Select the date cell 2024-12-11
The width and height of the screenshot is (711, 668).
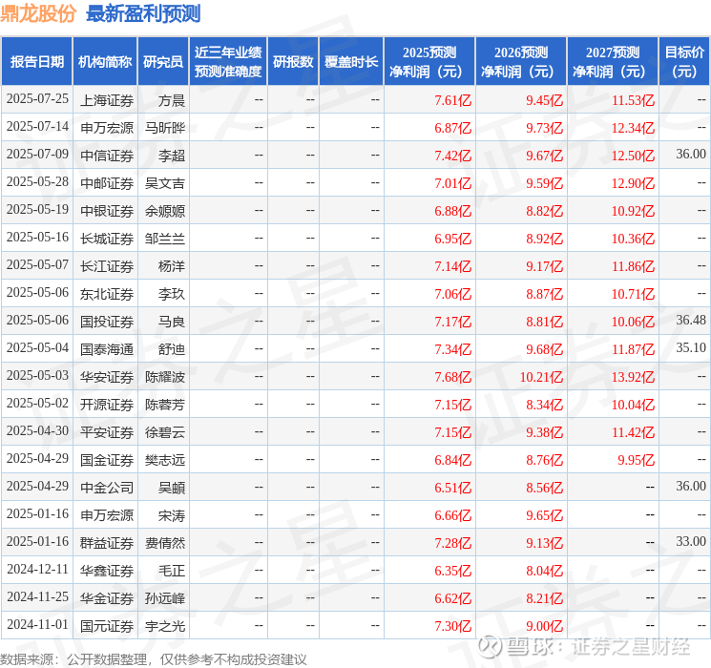(x=37, y=570)
